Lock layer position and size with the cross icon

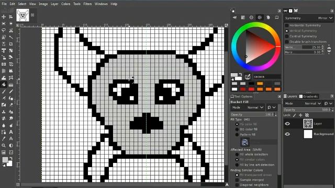coord(300,115)
